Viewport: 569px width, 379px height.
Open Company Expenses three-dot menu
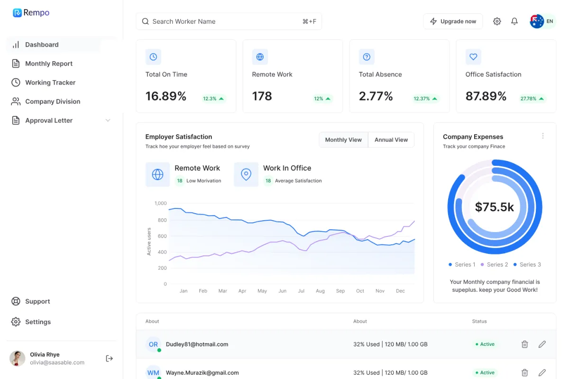[543, 136]
